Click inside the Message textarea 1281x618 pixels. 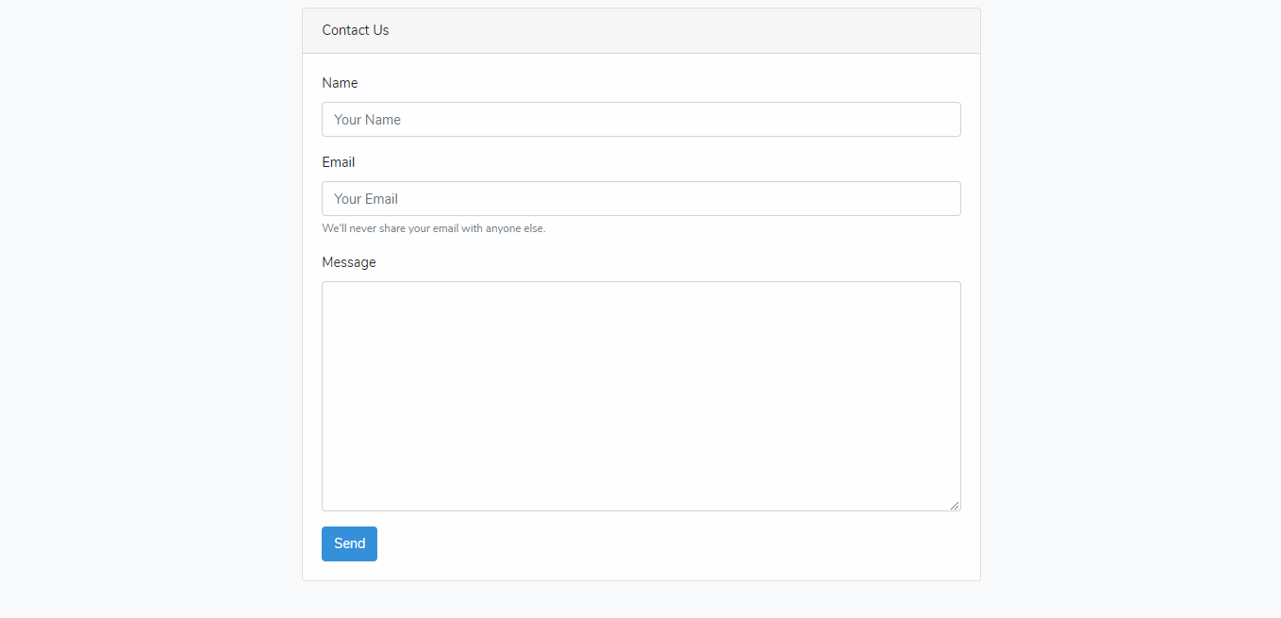(x=640, y=395)
